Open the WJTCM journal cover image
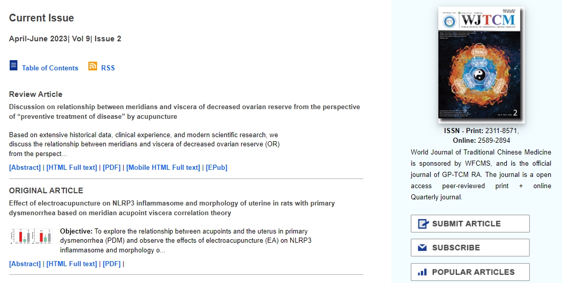Image resolution: width=562 pixels, height=283 pixels. (481, 65)
